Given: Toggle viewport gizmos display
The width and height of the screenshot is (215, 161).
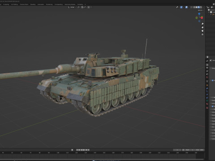Looking at the screenshot, I should (181, 7).
